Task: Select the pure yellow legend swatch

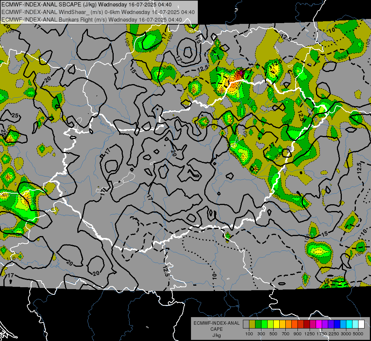Action: pos(276,324)
